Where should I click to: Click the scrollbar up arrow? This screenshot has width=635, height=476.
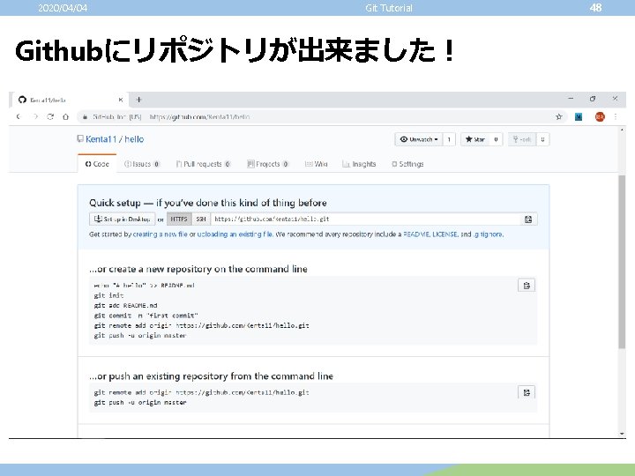(x=622, y=130)
